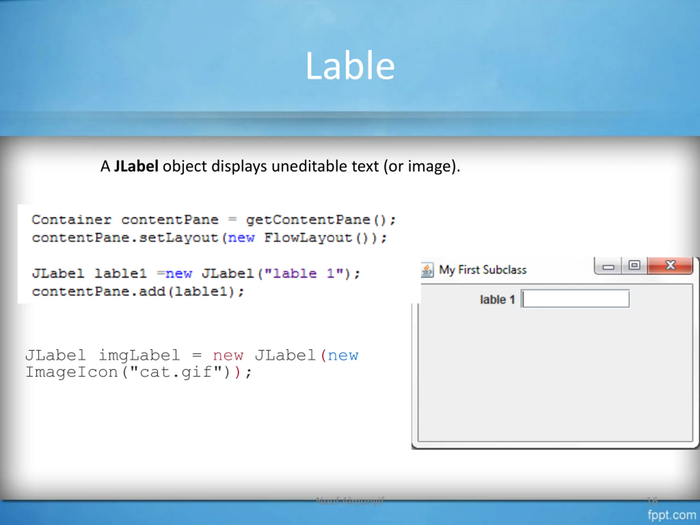Image resolution: width=700 pixels, height=525 pixels.
Task: Click the "lable 1" label text
Action: point(497,299)
